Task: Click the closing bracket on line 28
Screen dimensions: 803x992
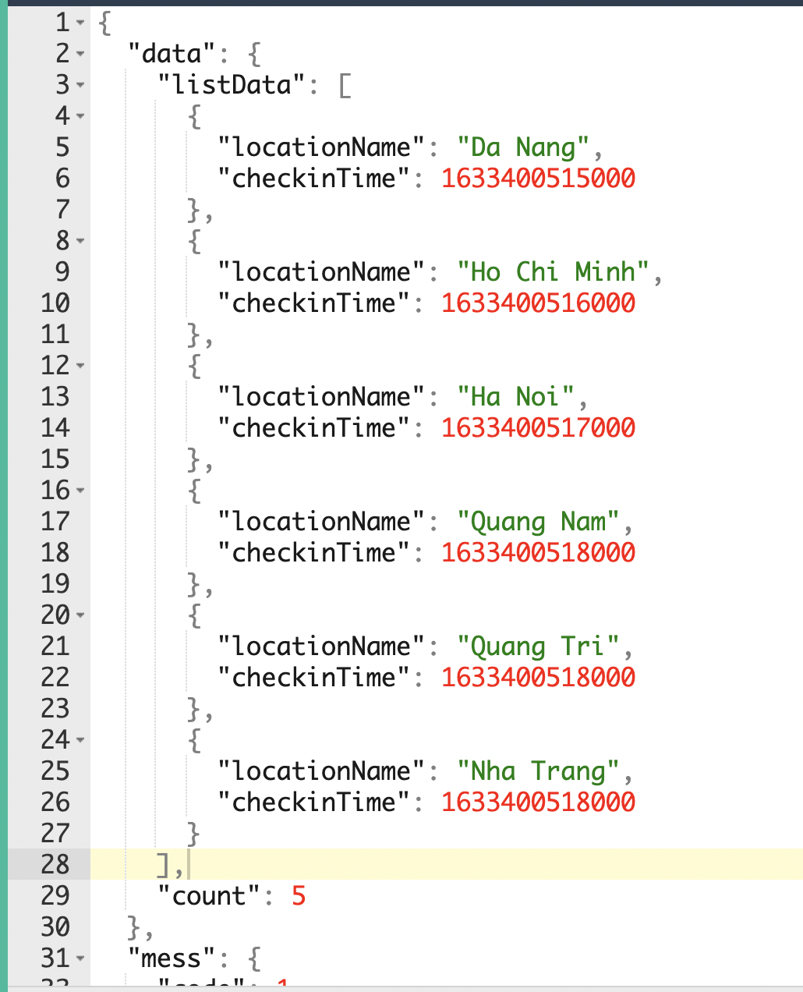Action: tap(164, 865)
